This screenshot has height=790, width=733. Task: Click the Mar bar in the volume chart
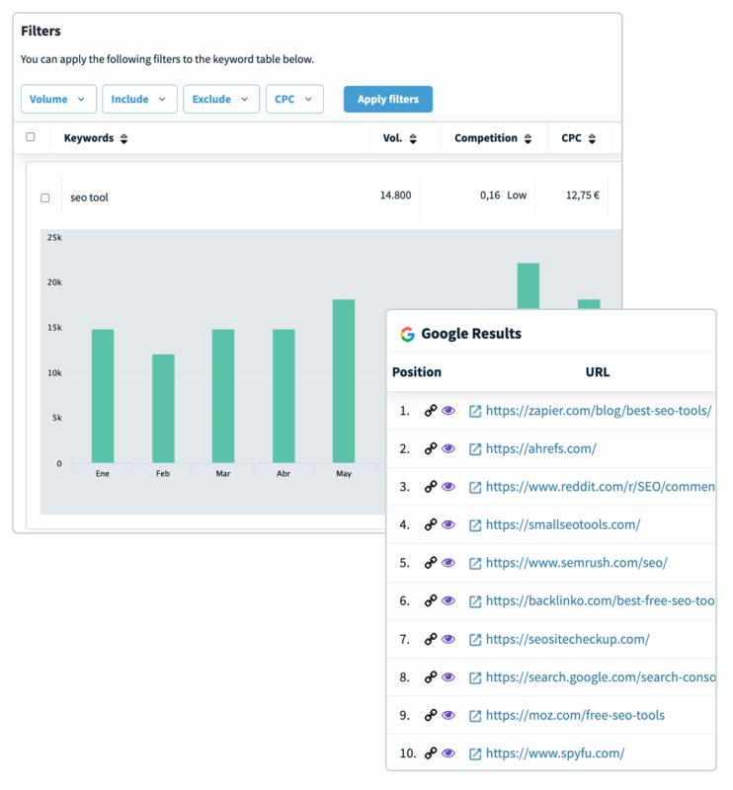223,396
